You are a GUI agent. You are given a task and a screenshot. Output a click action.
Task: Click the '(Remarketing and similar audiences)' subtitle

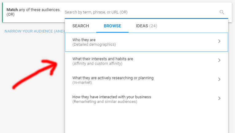click(105, 102)
